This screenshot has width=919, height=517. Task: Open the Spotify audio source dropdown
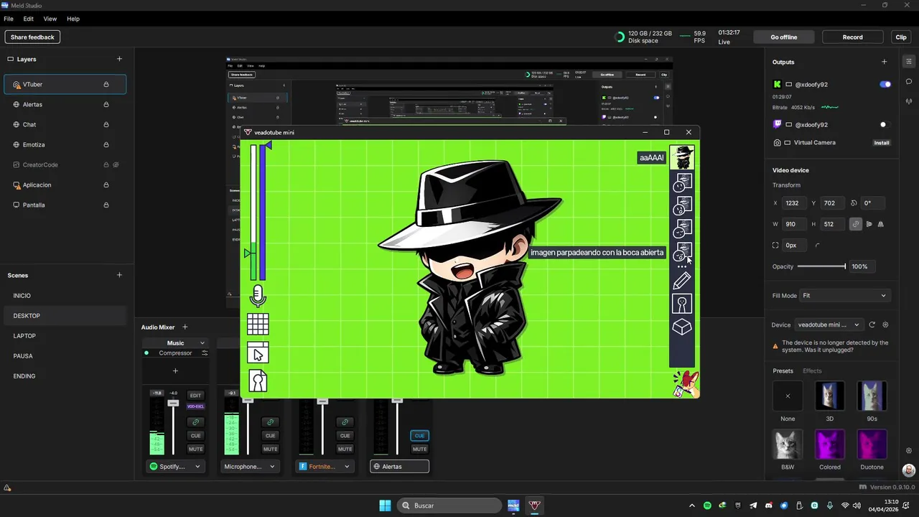(x=175, y=467)
